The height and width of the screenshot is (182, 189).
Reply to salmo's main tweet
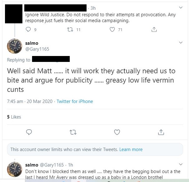click(x=29, y=132)
